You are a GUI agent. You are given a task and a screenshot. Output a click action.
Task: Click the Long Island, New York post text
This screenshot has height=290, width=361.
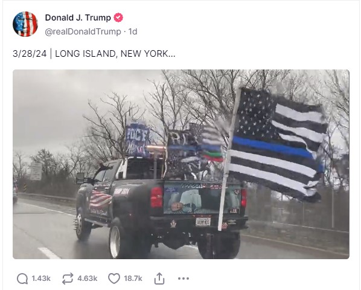(115, 54)
